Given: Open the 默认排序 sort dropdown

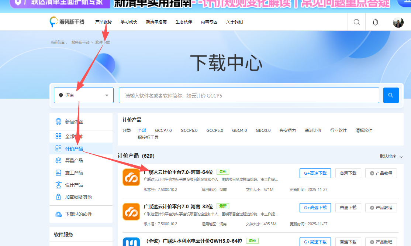Looking at the screenshot, I should coord(391,157).
